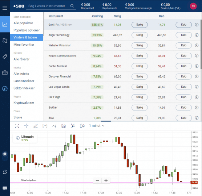202x196 pixels.
Task: Click the 54,89 current price marker
Action: pos(194,182)
